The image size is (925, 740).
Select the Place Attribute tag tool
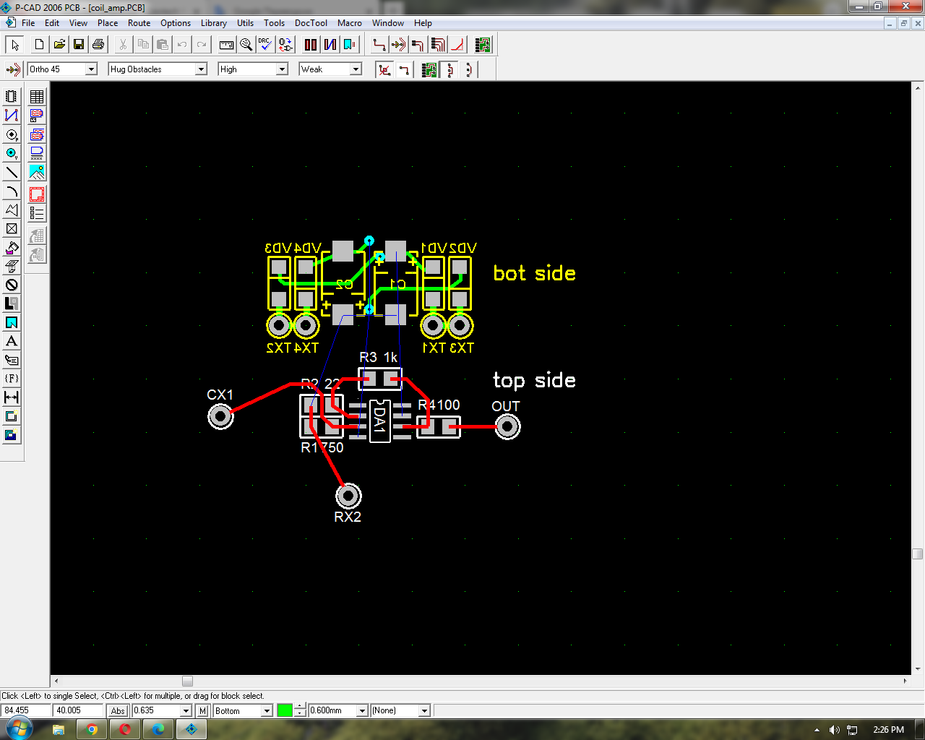pos(12,360)
